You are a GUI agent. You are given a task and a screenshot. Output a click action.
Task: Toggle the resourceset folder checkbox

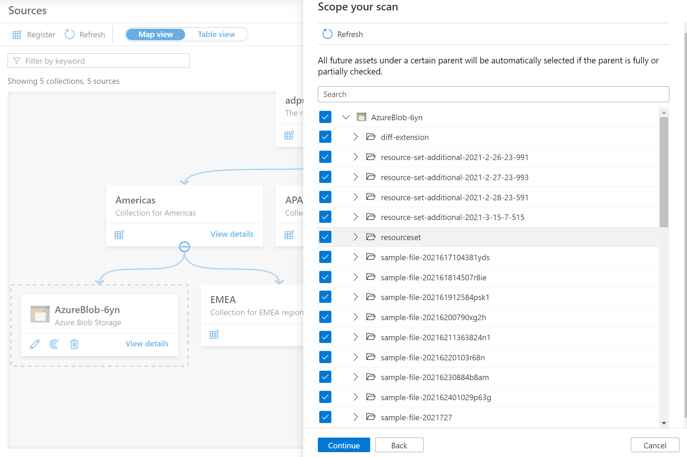[326, 237]
